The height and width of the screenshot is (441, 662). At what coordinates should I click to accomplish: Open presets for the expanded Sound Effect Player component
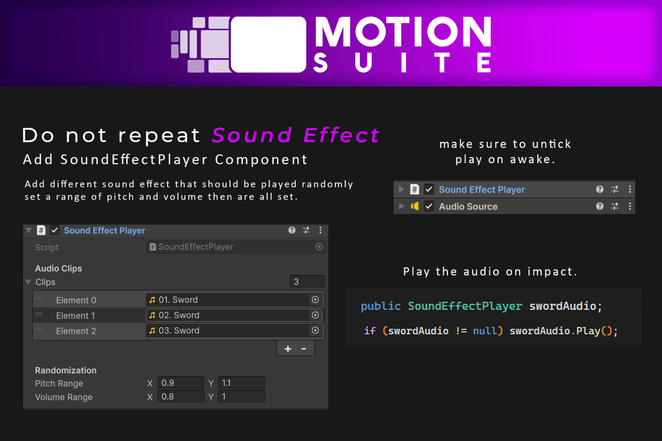[307, 230]
